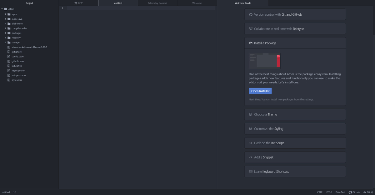Click the packages folder icon
The image size is (375, 195).
(9, 33)
